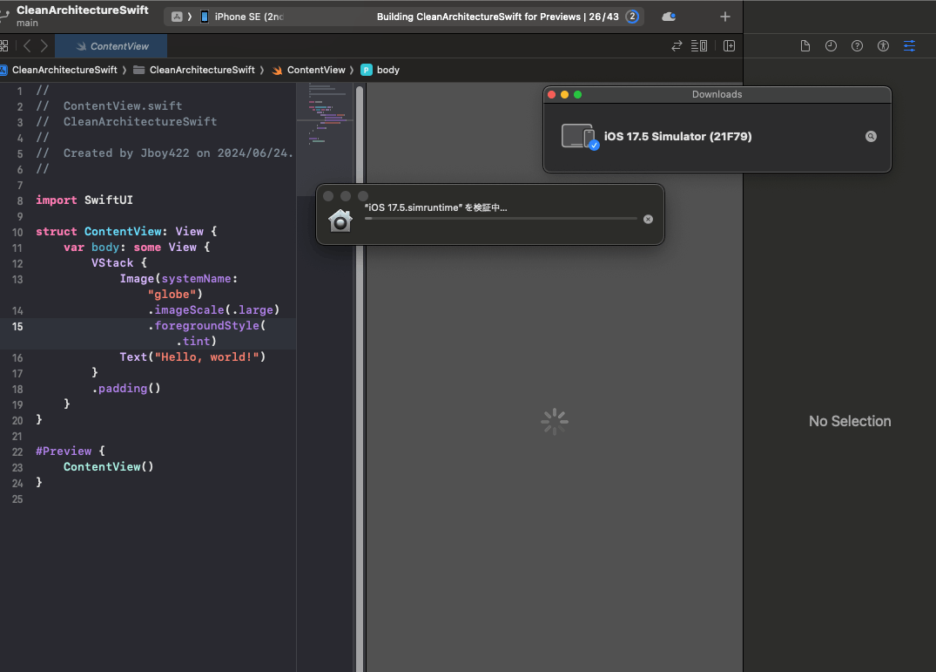Show the History inspector clock icon
This screenshot has width=936, height=672.
831,46
